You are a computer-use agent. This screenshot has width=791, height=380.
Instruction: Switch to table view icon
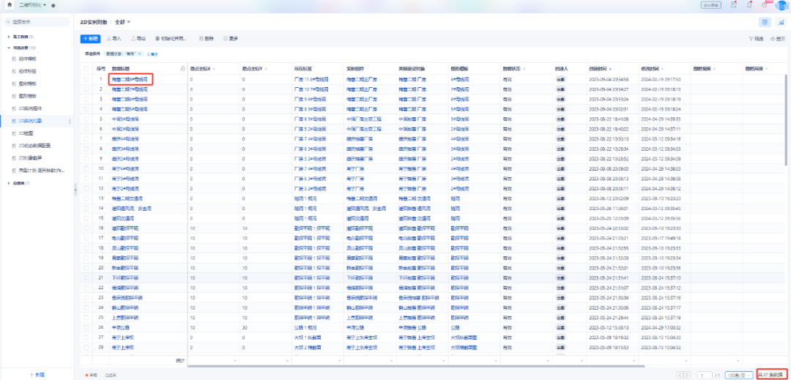point(765,22)
